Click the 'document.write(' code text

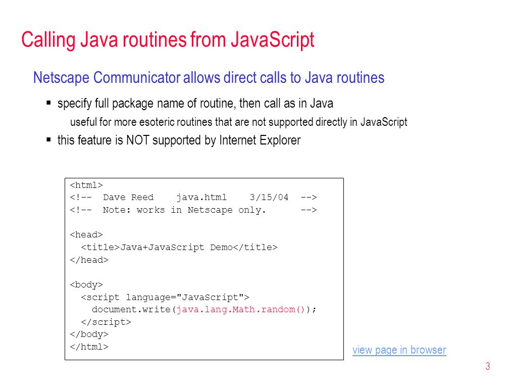134,309
